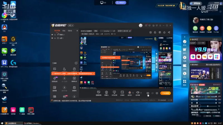Click the orange start streaming button
The image size is (223, 125).
pyautogui.click(x=165, y=93)
